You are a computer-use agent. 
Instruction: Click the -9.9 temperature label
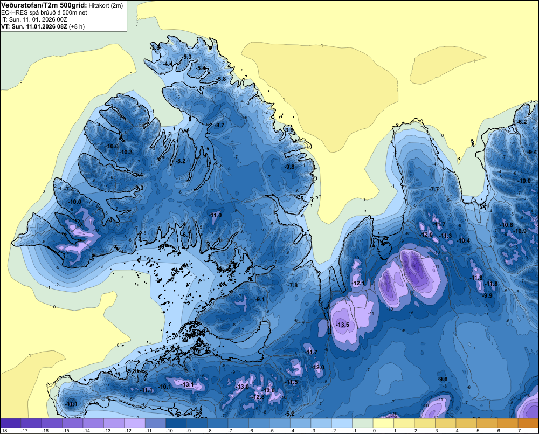pos(487,295)
